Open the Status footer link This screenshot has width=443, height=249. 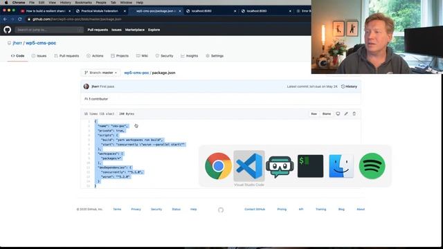(x=176, y=209)
